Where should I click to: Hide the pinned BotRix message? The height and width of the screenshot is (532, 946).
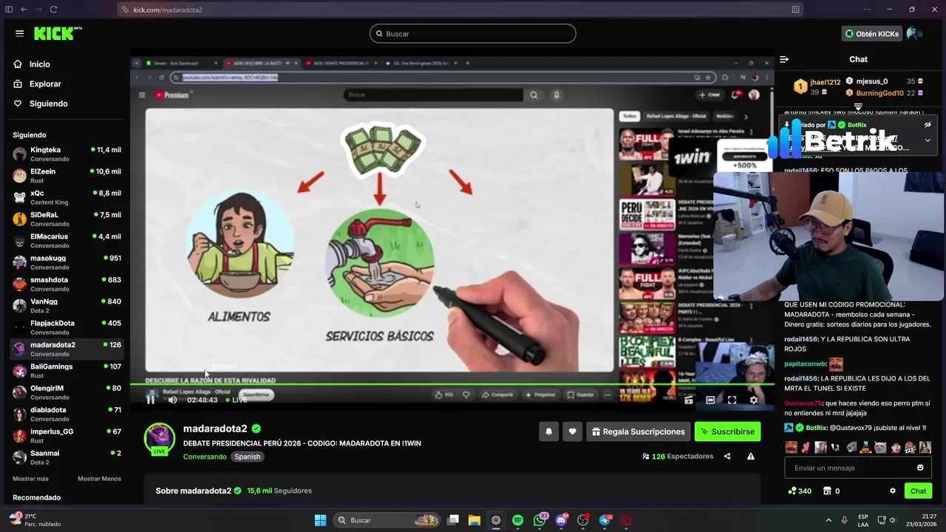pos(928,125)
